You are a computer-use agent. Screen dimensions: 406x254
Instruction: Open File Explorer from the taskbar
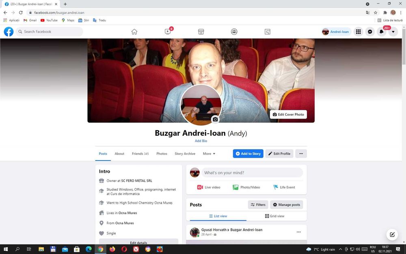coord(41,249)
